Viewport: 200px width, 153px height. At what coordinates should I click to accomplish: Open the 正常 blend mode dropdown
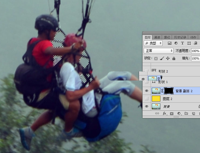(159, 51)
